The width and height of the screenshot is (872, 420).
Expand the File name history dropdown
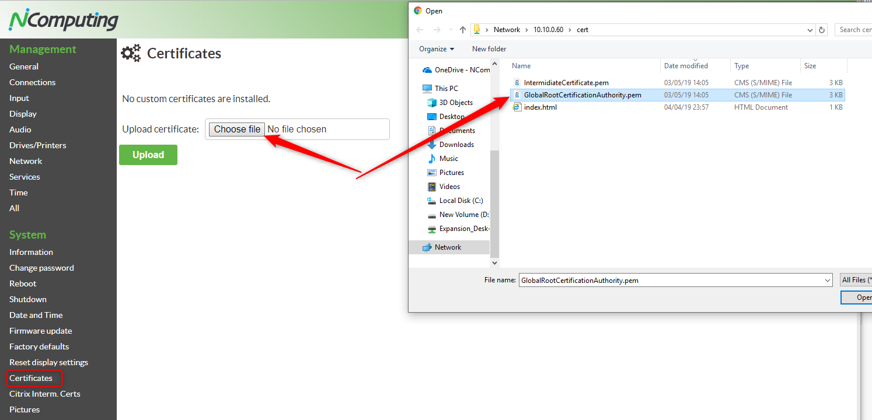[x=828, y=281]
